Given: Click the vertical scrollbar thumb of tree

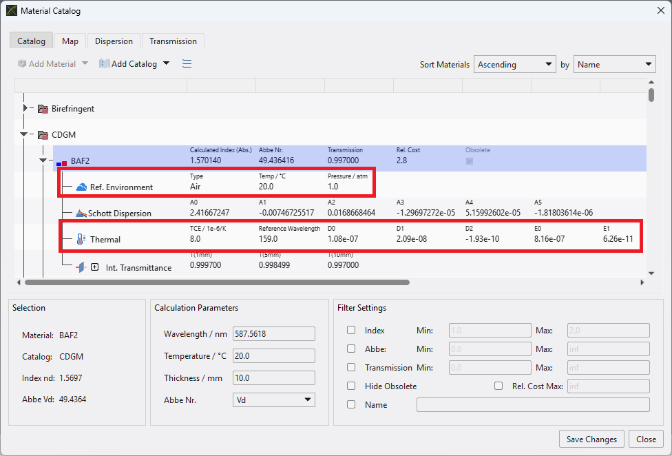Looking at the screenshot, I should tap(651, 95).
